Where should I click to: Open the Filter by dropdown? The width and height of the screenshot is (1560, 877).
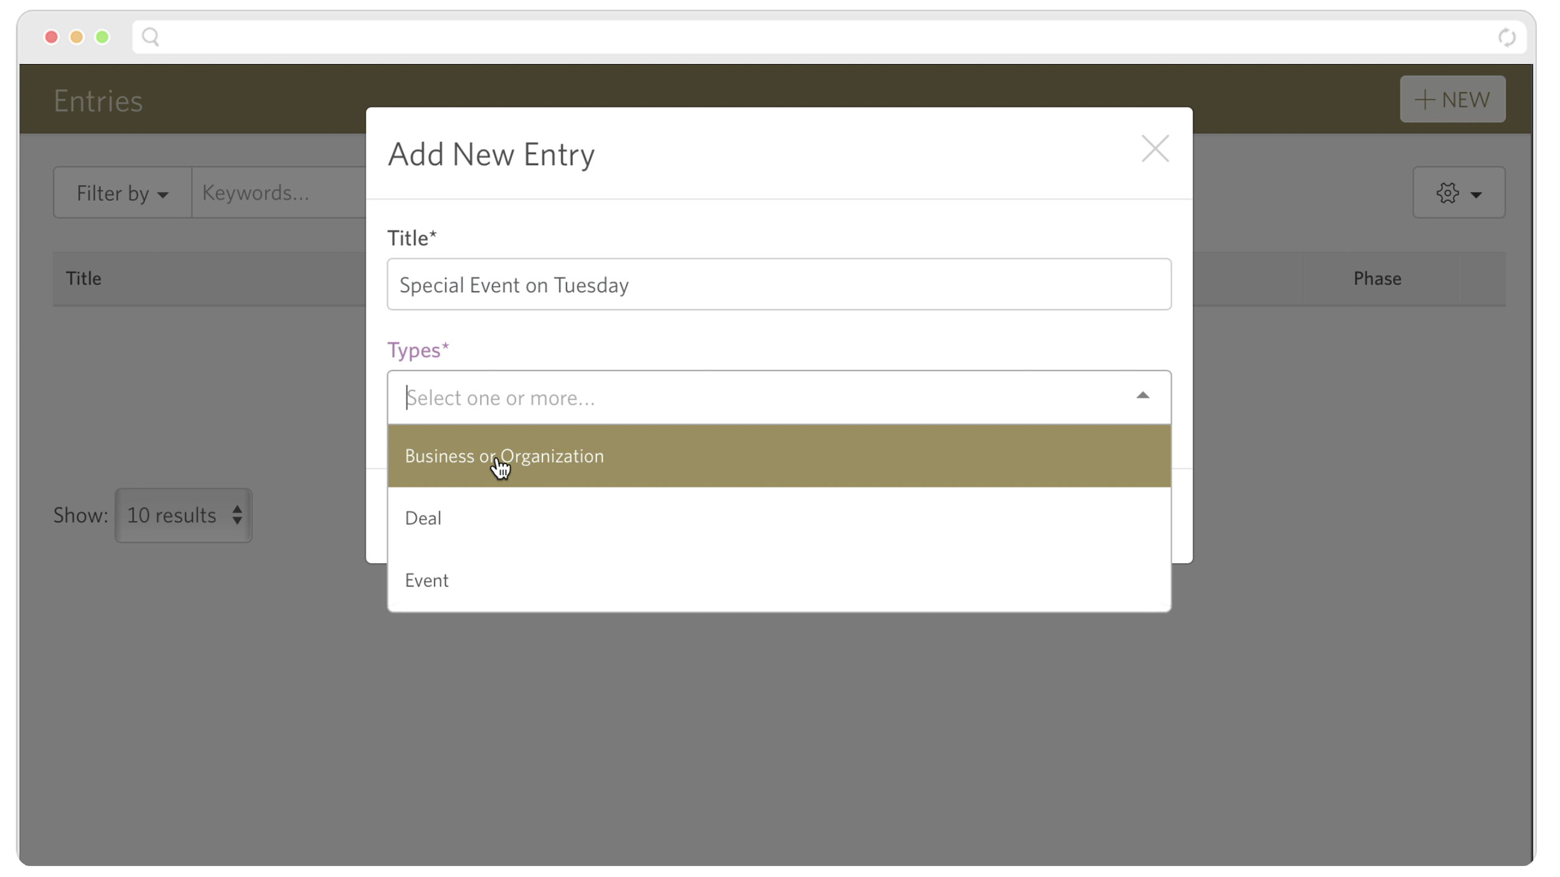122,193
